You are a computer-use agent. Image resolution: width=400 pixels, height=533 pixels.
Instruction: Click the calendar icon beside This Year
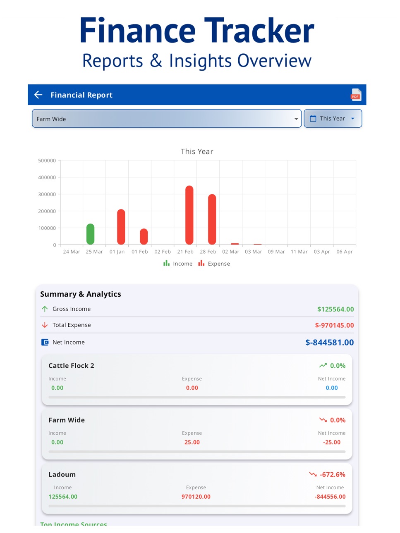313,119
